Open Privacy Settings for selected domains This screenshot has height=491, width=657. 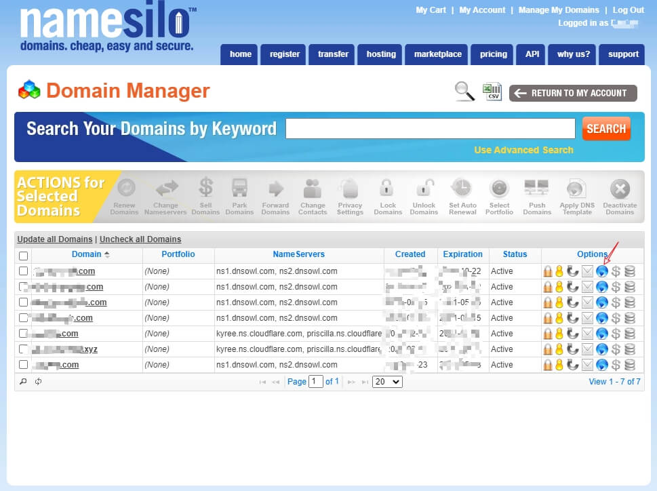(350, 189)
